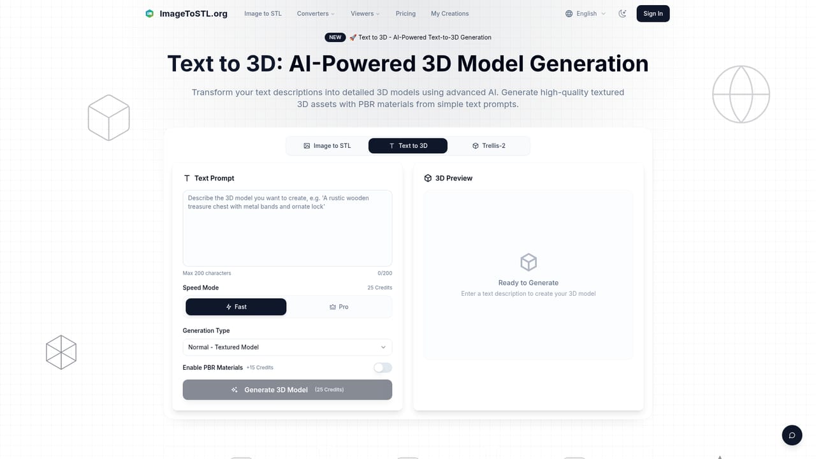Click the 25 Credits label
Image resolution: width=816 pixels, height=459 pixels.
pyautogui.click(x=380, y=288)
